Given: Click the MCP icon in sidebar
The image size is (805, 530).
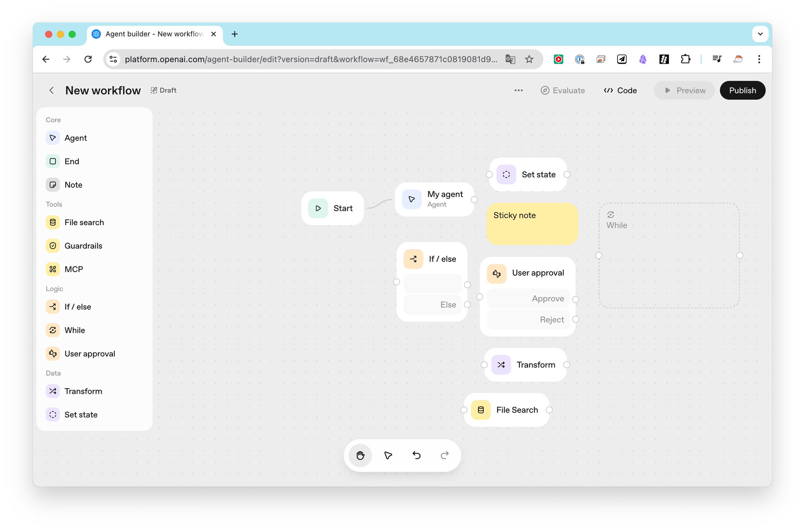Looking at the screenshot, I should (x=53, y=269).
